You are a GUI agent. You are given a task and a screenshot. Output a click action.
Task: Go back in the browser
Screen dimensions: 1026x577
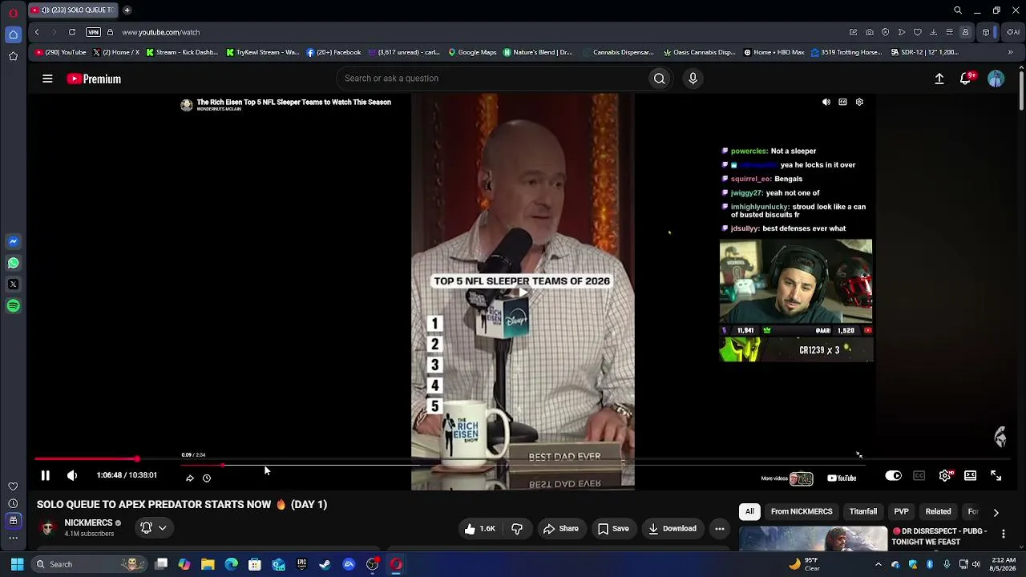37,32
